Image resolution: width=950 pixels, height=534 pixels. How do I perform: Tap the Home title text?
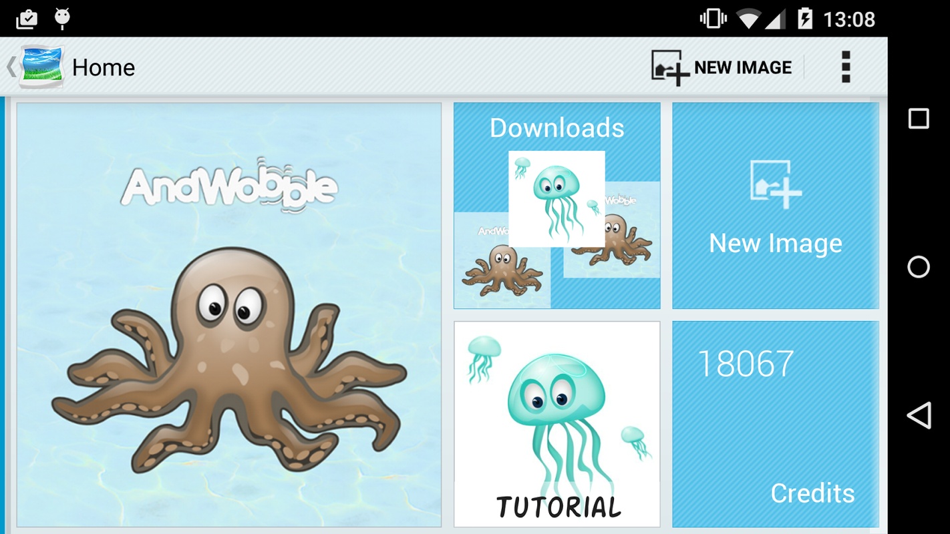click(x=104, y=67)
